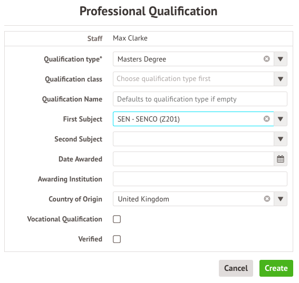The height and width of the screenshot is (283, 299).
Task: Focus the Awarding Institution text field
Action: tap(200, 179)
